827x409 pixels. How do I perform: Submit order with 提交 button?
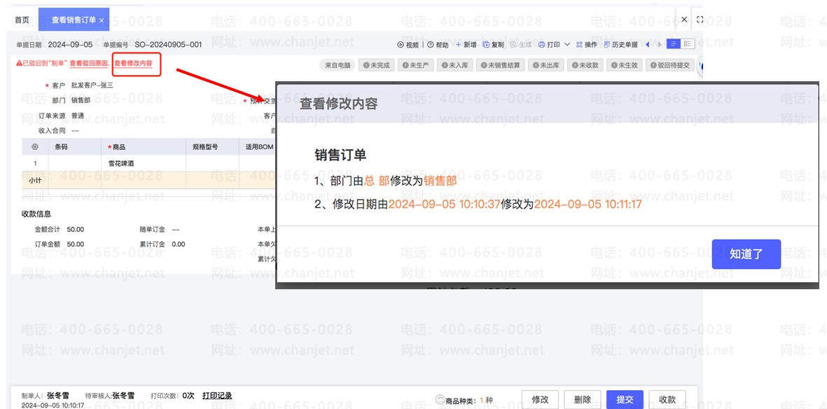pos(625,399)
